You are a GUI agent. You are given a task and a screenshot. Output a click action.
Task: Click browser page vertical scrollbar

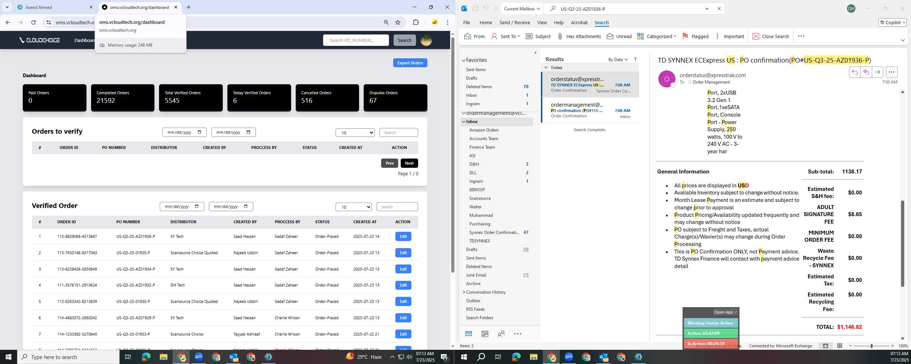tap(453, 155)
